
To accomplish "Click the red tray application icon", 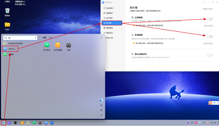I will coord(196,123).
